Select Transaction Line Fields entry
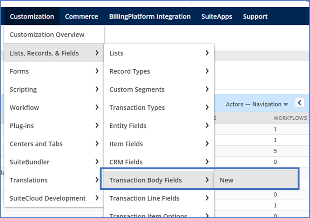This screenshot has width=310, height=218. coord(159,198)
